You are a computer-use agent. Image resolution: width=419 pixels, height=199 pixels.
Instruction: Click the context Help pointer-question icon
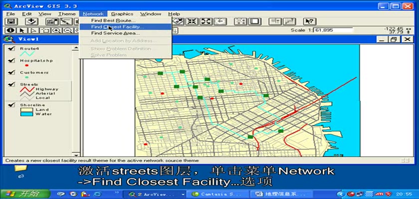310,22
